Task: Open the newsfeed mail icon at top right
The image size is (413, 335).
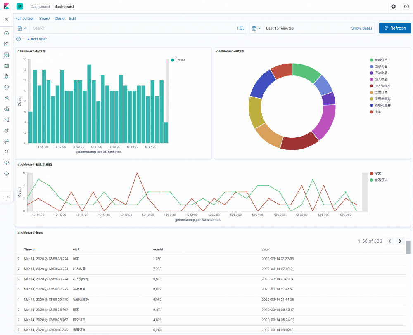Action: (406, 7)
